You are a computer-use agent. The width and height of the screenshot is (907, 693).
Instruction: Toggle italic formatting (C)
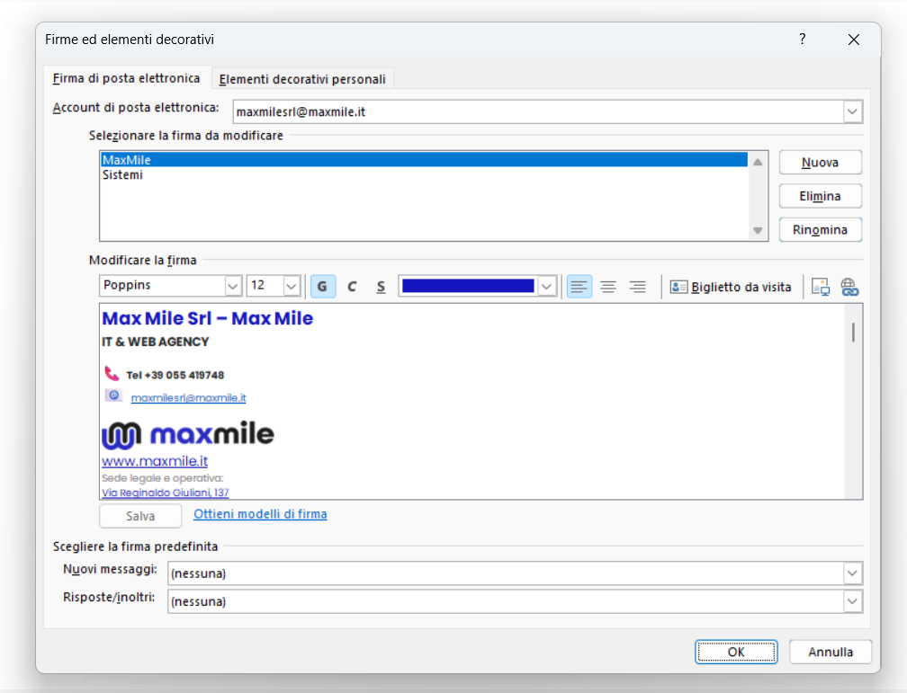point(352,287)
